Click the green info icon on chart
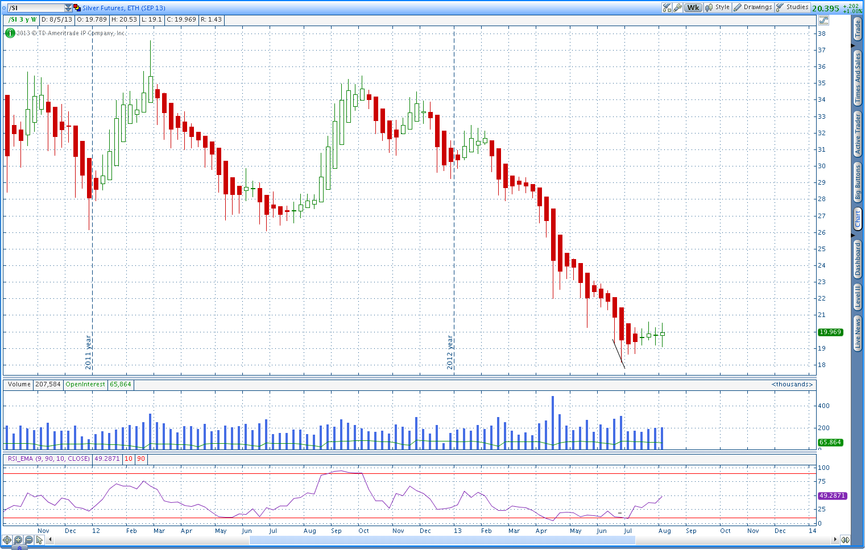Viewport: 865px width, 550px height. pyautogui.click(x=10, y=33)
